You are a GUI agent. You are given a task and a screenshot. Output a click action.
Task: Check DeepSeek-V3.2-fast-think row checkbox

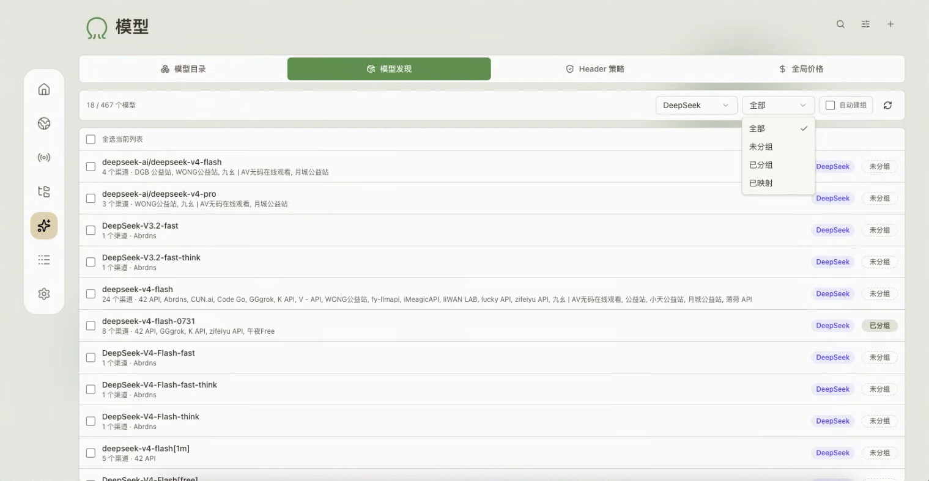91,262
